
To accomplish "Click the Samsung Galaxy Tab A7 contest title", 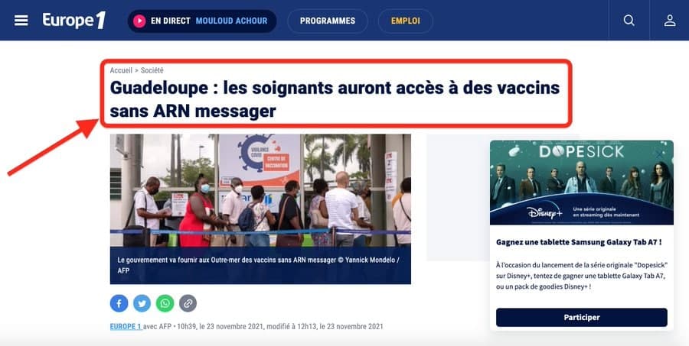I will point(579,242).
